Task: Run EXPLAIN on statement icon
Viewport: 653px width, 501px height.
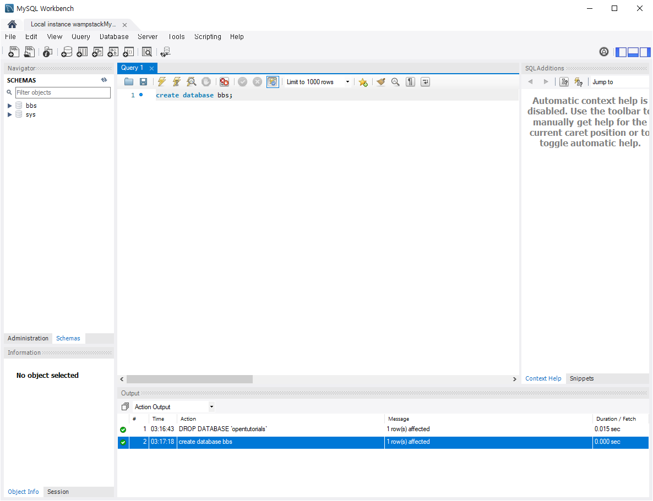Action: click(x=191, y=82)
